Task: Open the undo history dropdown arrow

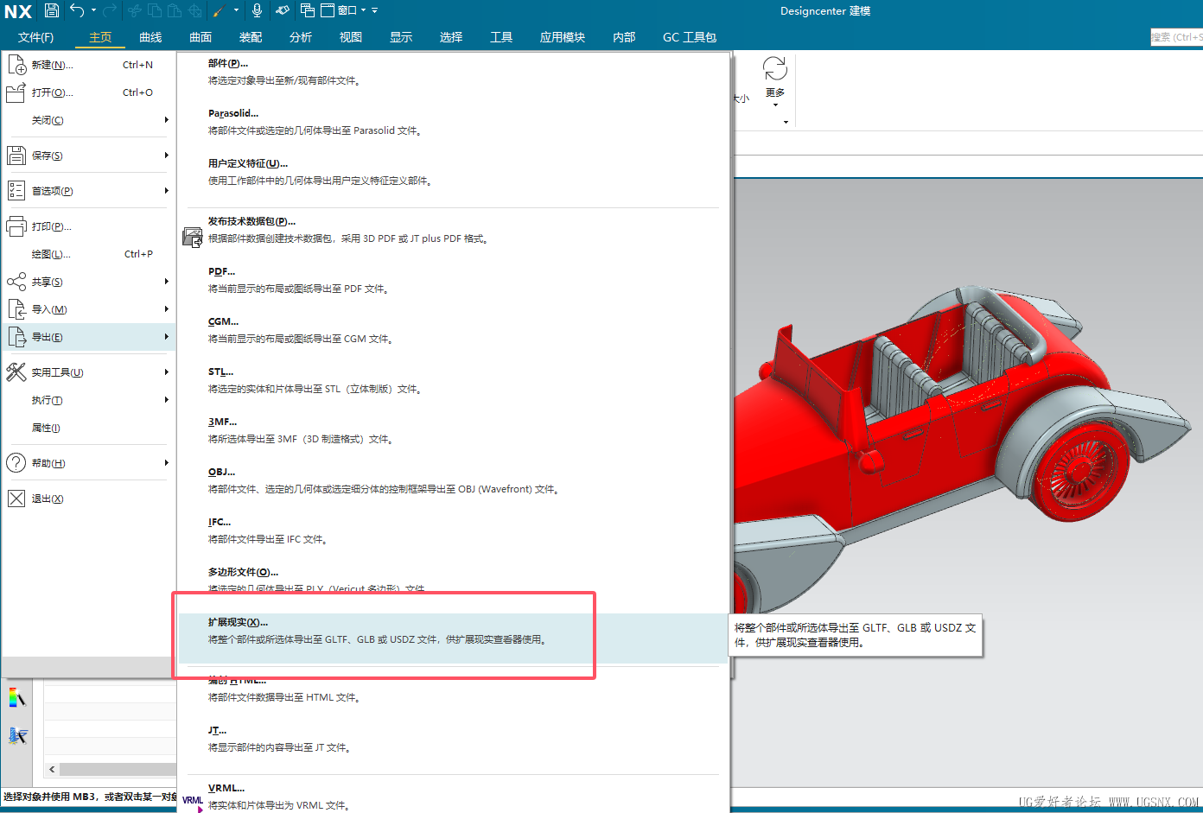Action: [93, 10]
